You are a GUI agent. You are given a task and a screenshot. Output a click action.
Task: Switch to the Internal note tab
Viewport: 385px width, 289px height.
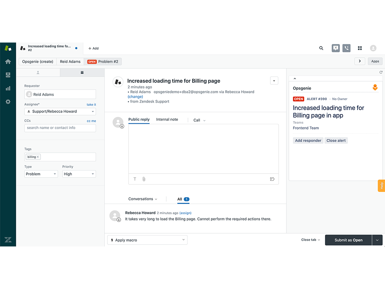click(x=167, y=119)
